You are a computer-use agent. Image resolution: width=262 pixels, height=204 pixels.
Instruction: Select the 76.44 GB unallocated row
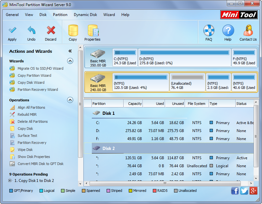tap(169, 166)
